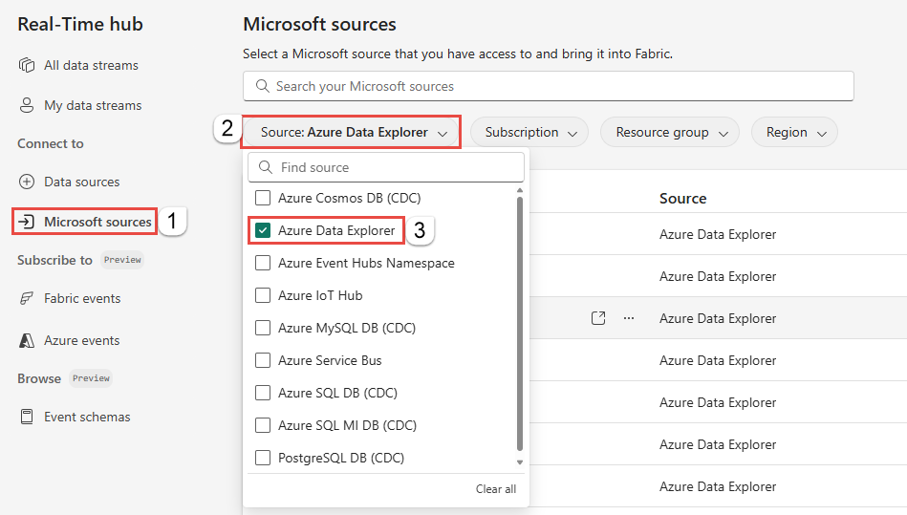Click the Fabric events icon in sidebar
This screenshot has height=515, width=907.
[27, 298]
